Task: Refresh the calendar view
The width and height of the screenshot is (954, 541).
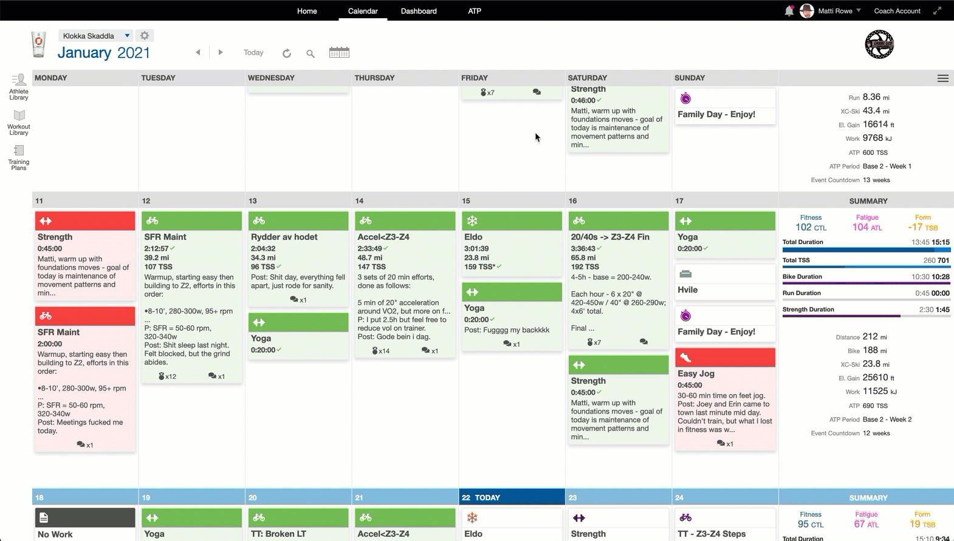Action: point(287,53)
